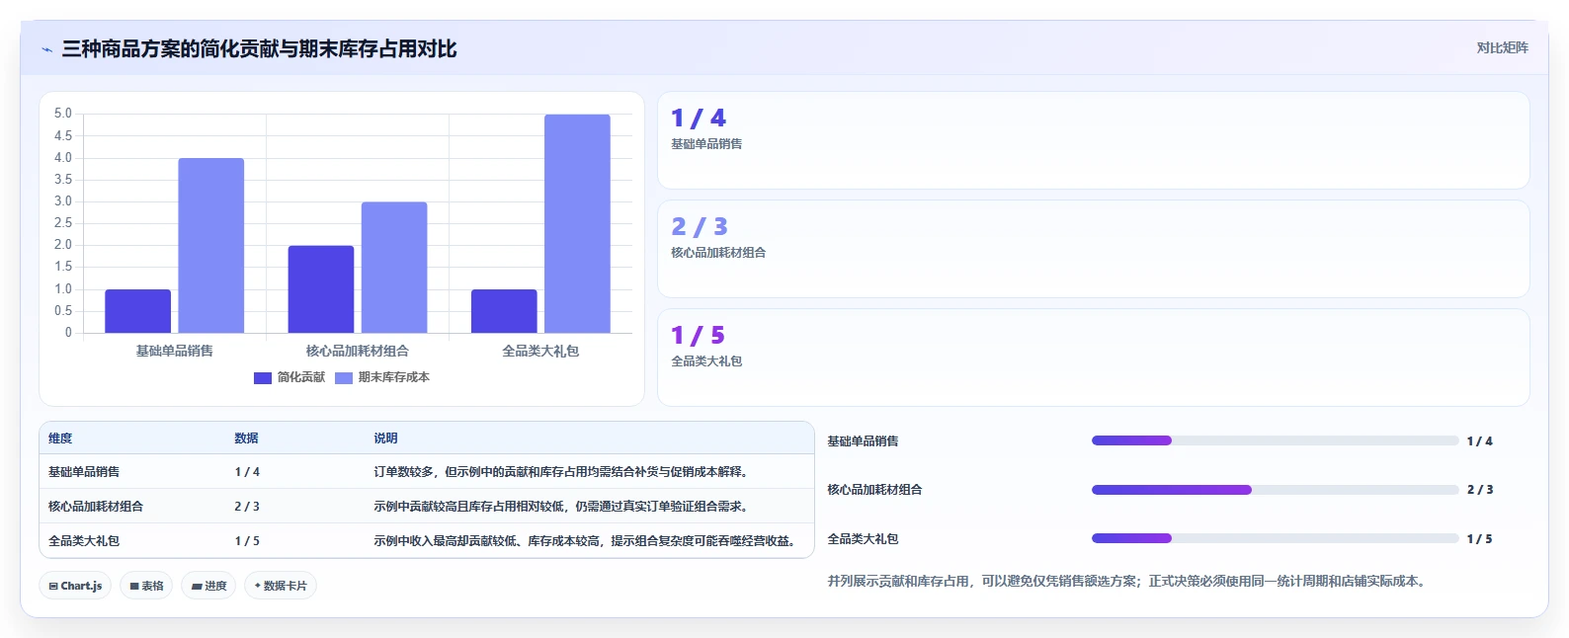1569x638 pixels.
Task: Click the footnote starting 并列展示贡献和库存占用
Action: [x=1128, y=582]
